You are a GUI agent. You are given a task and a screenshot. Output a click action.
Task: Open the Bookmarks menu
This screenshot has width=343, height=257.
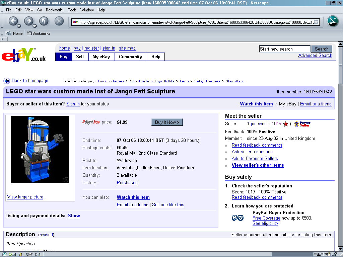click(x=55, y=10)
